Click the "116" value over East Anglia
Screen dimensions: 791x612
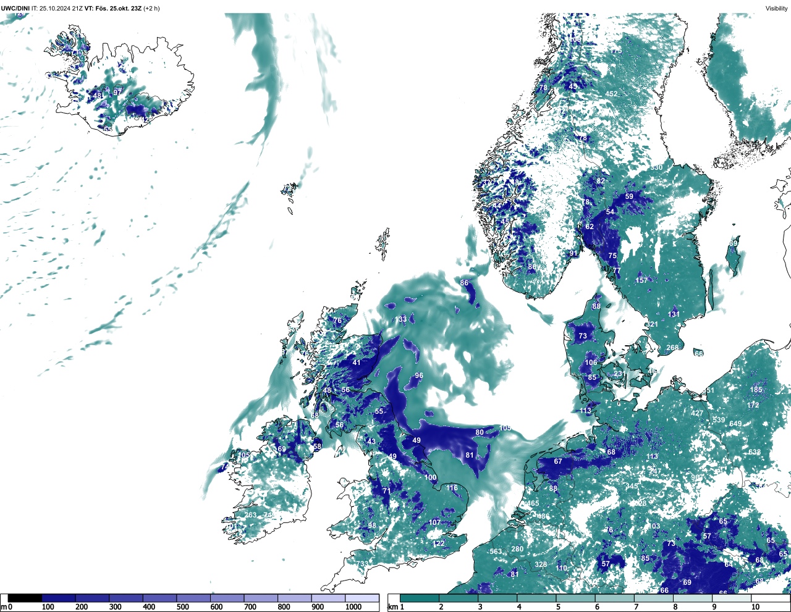pos(452,488)
